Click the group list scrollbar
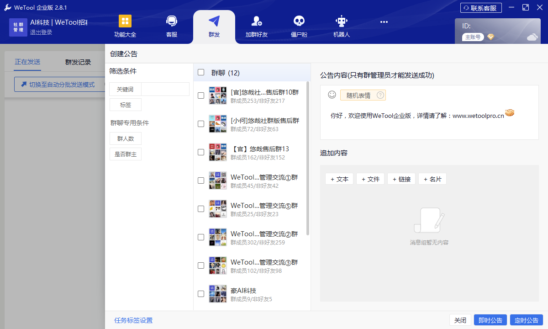548x329 pixels. click(x=308, y=158)
